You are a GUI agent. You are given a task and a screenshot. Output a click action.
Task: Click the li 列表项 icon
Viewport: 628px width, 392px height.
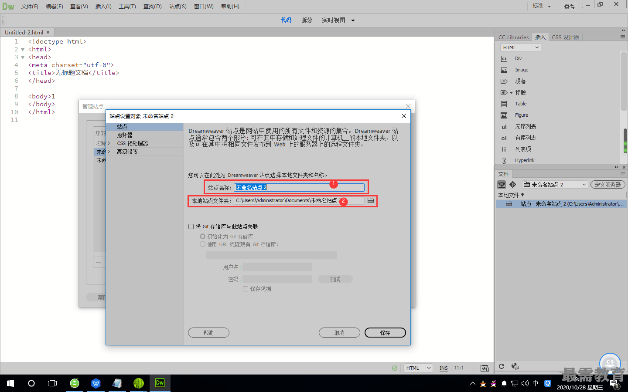coord(504,149)
